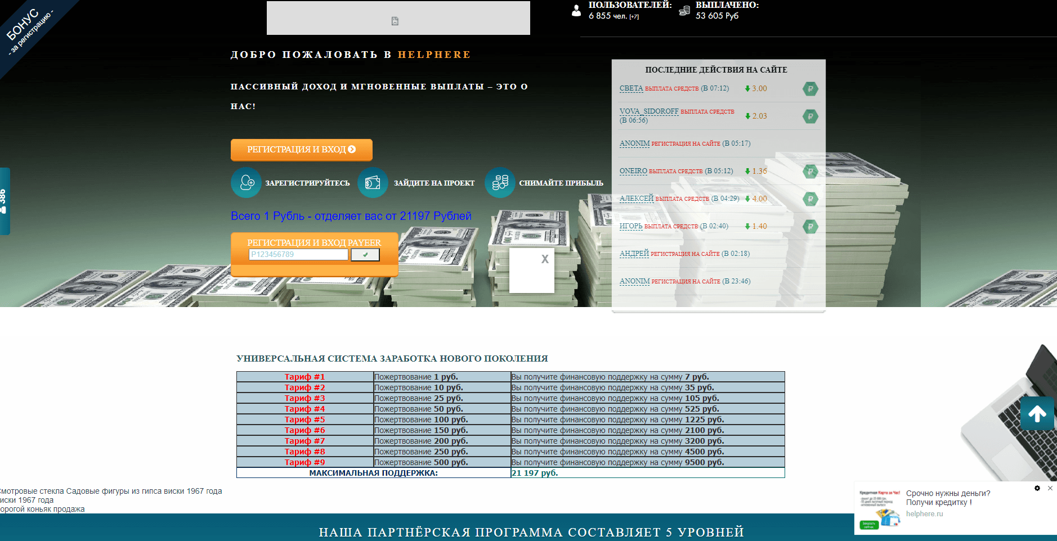This screenshot has height=541, width=1057.
Task: Click the register user circle icon
Action: [x=246, y=183]
